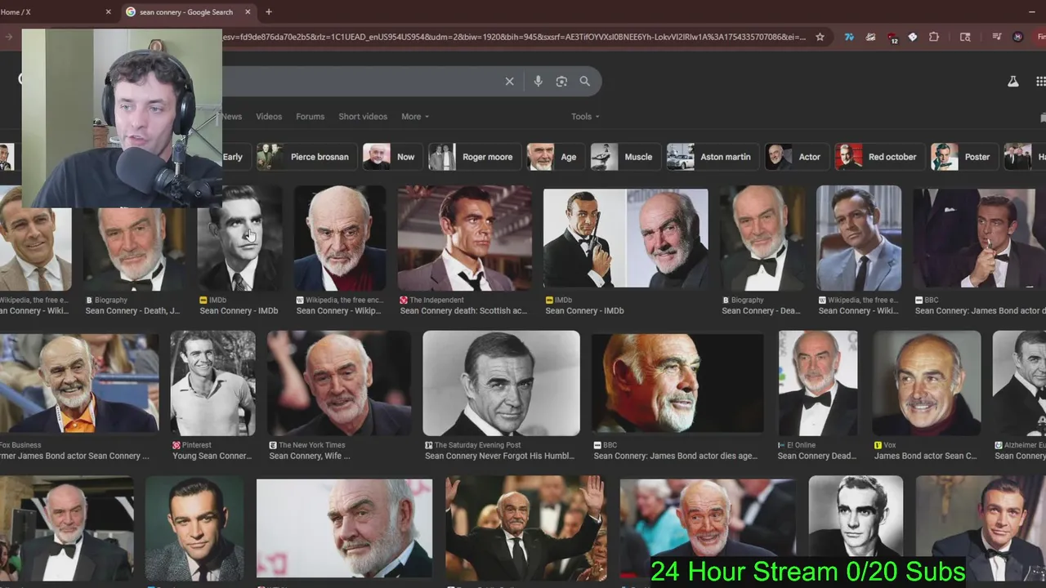
Task: Minimize the Chrome browser window
Action: tap(1030, 12)
